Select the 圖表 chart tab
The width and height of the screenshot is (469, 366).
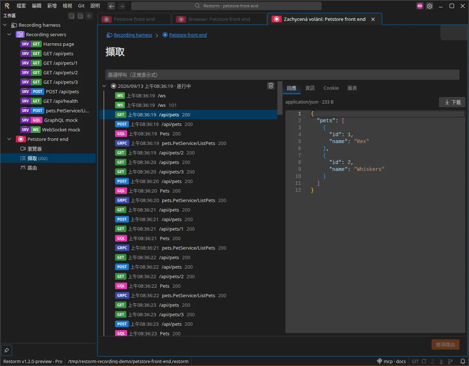[x=352, y=88]
